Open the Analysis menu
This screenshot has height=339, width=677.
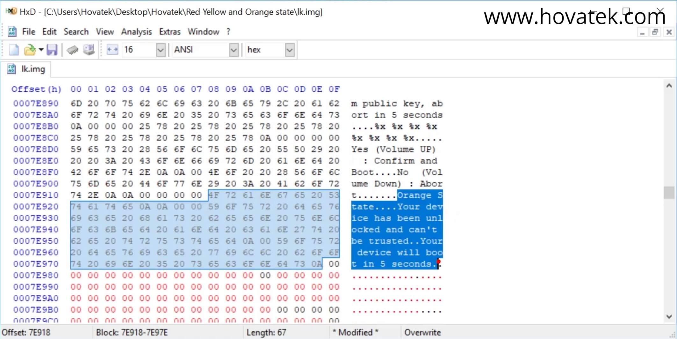click(x=136, y=32)
